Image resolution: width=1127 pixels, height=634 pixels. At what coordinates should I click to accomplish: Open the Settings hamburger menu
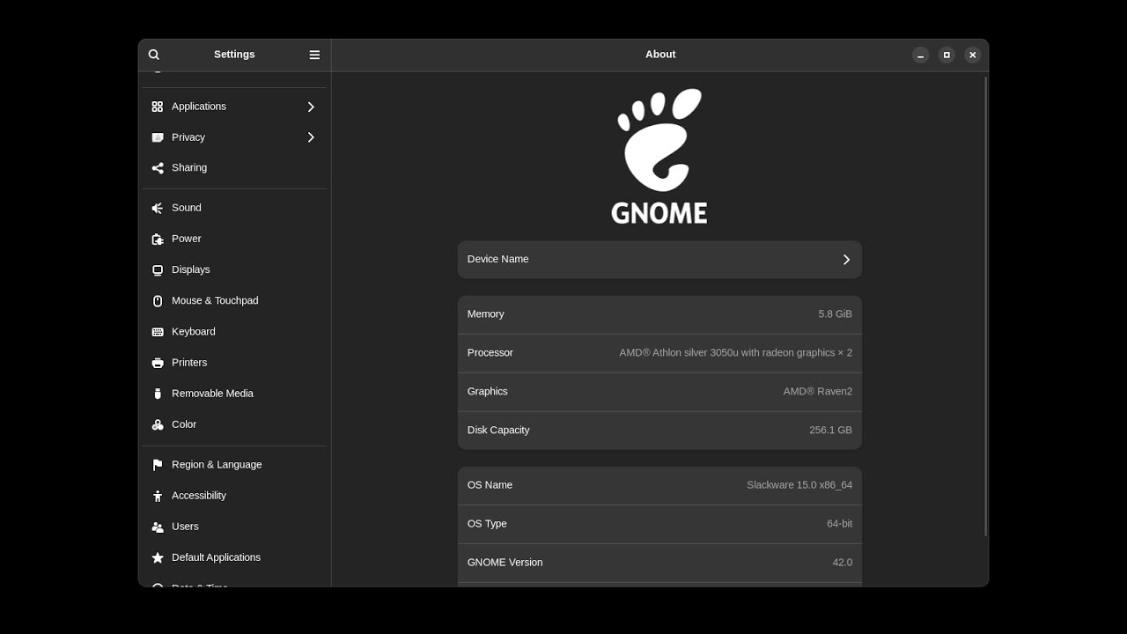pyautogui.click(x=314, y=55)
